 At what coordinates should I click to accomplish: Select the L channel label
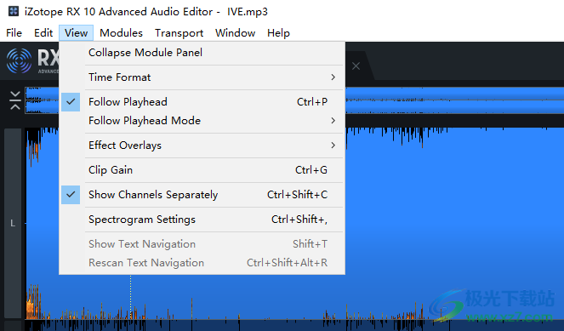(13, 223)
